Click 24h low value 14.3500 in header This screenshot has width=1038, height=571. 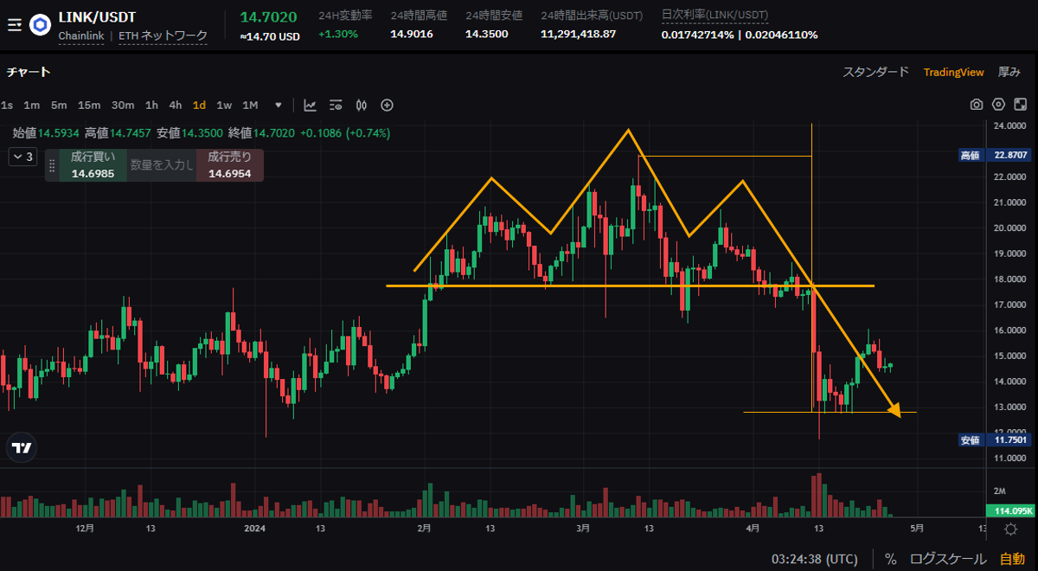[487, 35]
